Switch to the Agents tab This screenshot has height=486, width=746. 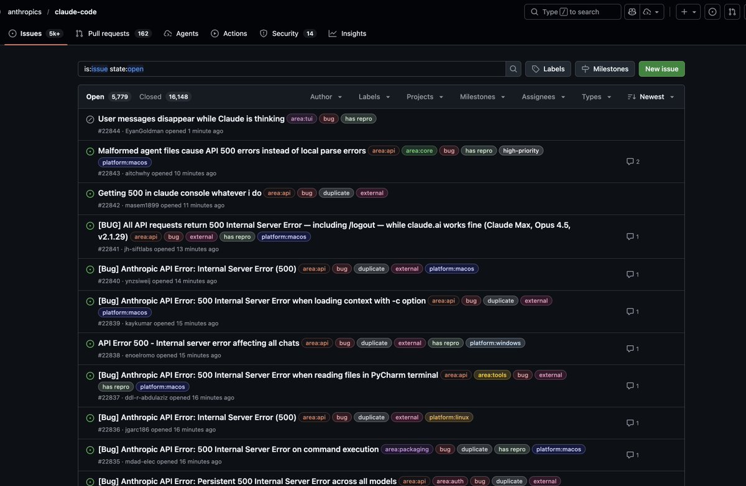click(181, 34)
